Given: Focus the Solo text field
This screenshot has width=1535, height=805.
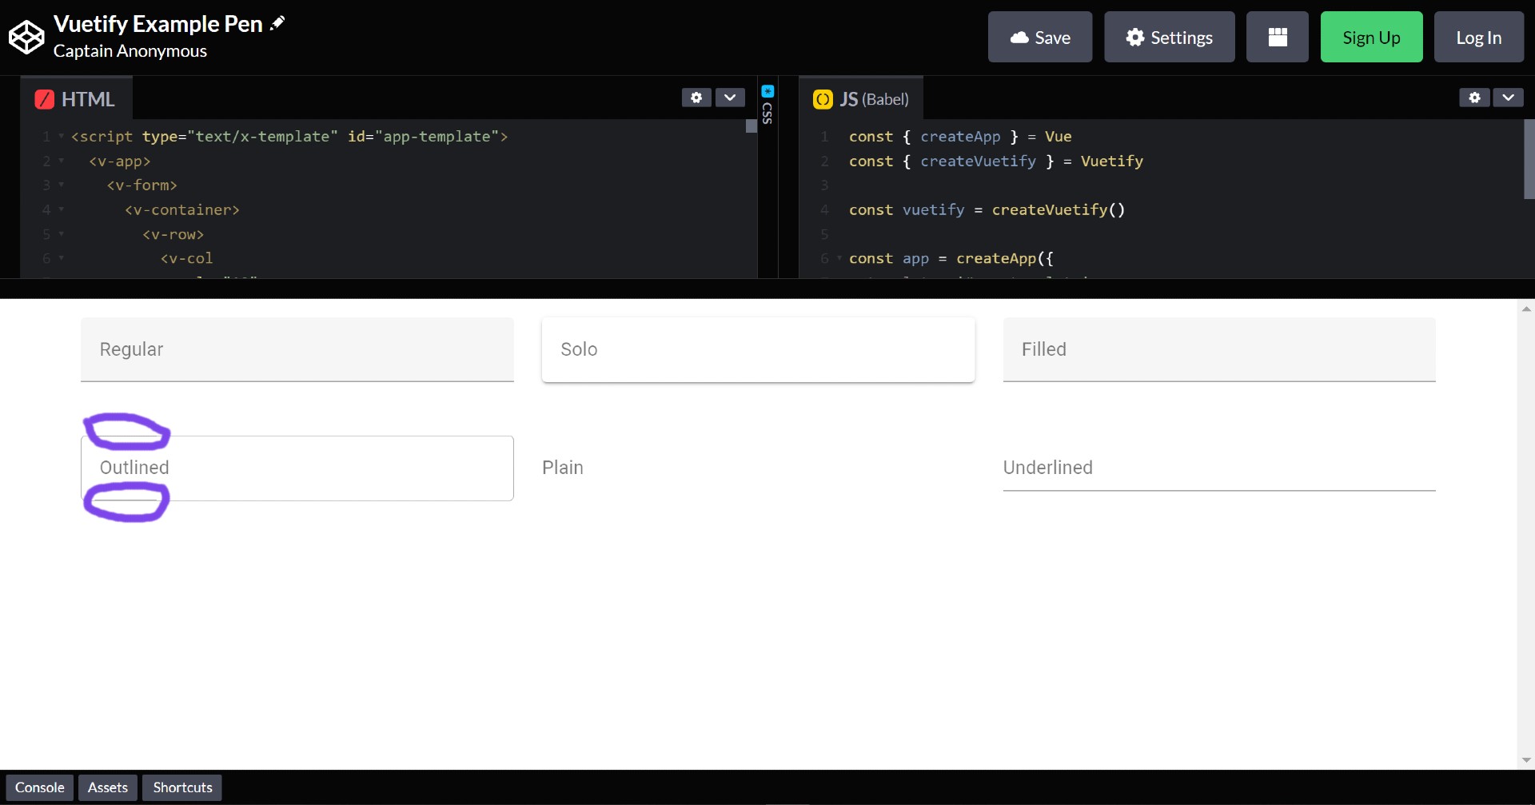Looking at the screenshot, I should point(758,349).
